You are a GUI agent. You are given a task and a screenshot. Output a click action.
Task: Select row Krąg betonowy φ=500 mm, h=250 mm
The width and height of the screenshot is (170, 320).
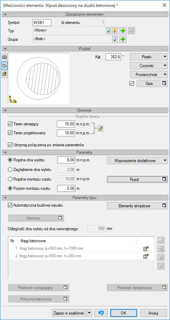tap(81, 256)
